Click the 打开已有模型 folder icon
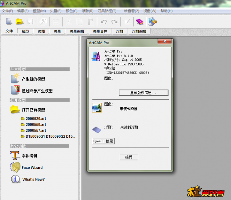Image resolution: width=231 pixels, height=200 pixels. tap(15, 109)
